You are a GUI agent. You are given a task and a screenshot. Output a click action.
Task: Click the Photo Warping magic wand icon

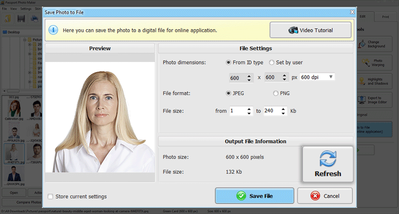pyautogui.click(x=366, y=62)
